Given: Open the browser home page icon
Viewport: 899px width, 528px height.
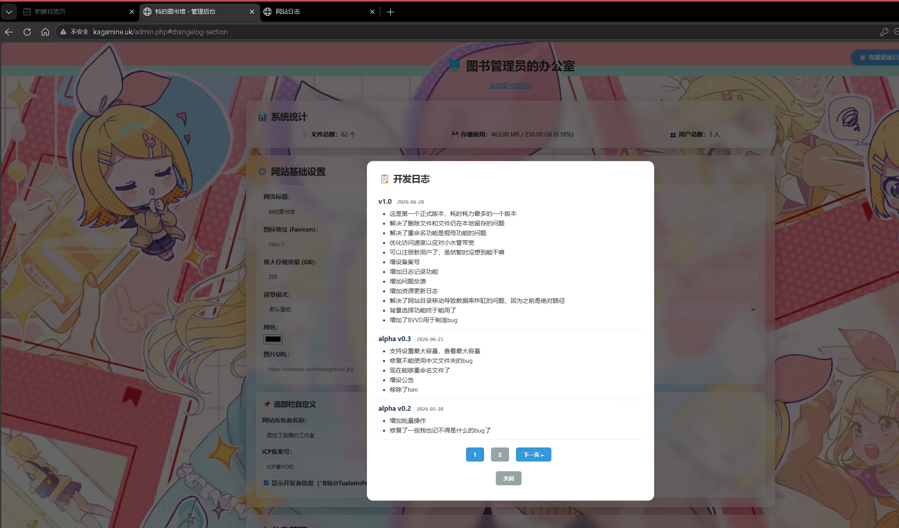Looking at the screenshot, I should (45, 32).
